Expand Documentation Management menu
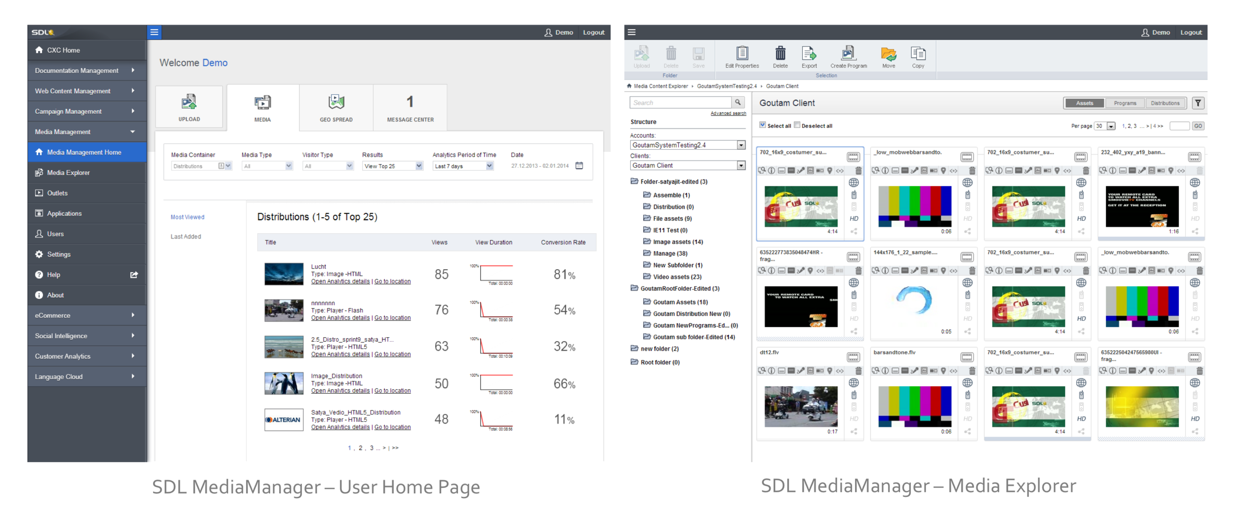 (x=87, y=71)
